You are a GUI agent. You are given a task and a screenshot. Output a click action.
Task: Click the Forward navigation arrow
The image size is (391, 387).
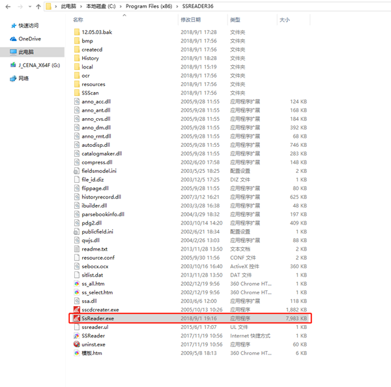[x=20, y=7]
